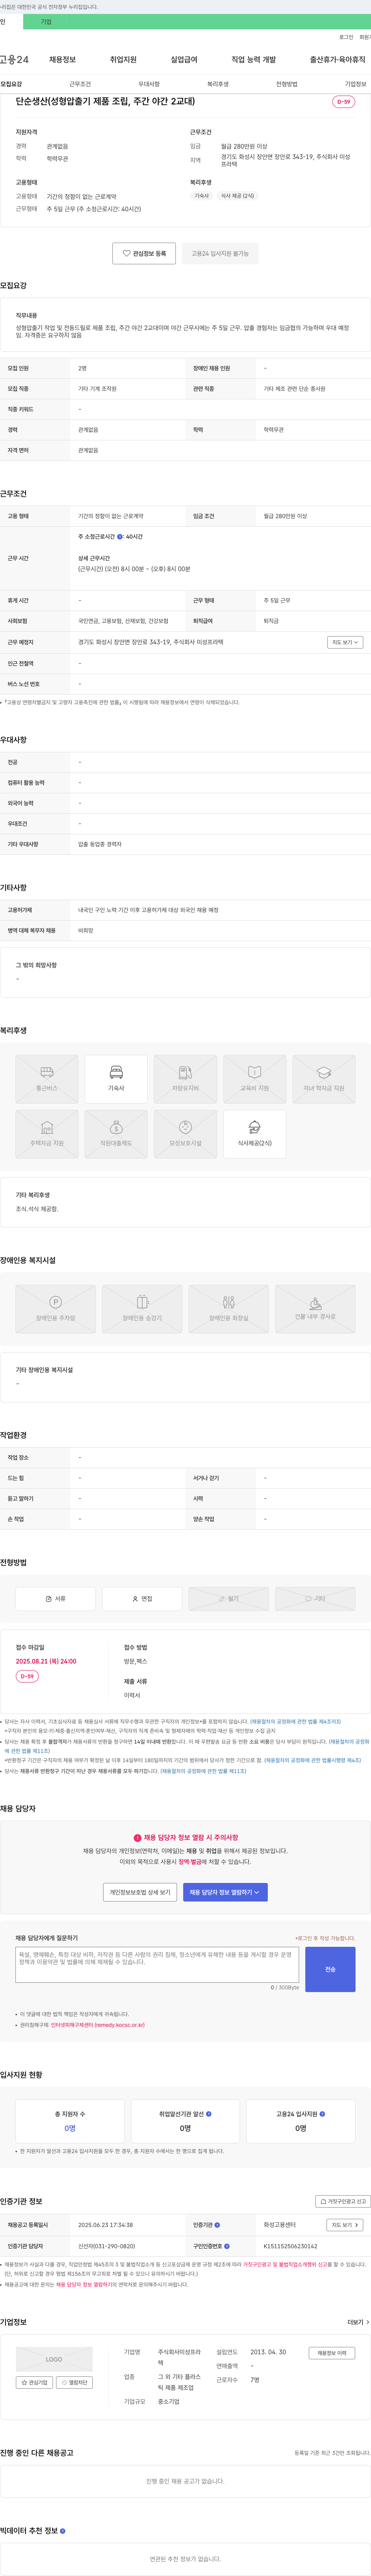Click info icon next to 고용24 입사지원
Screen dimensions: 371x2576
point(322,2114)
